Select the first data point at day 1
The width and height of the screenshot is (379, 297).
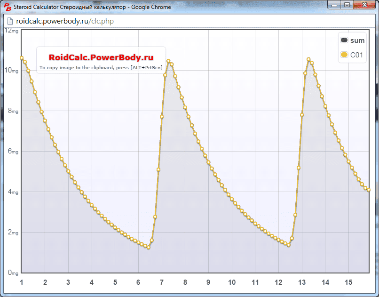22,58
